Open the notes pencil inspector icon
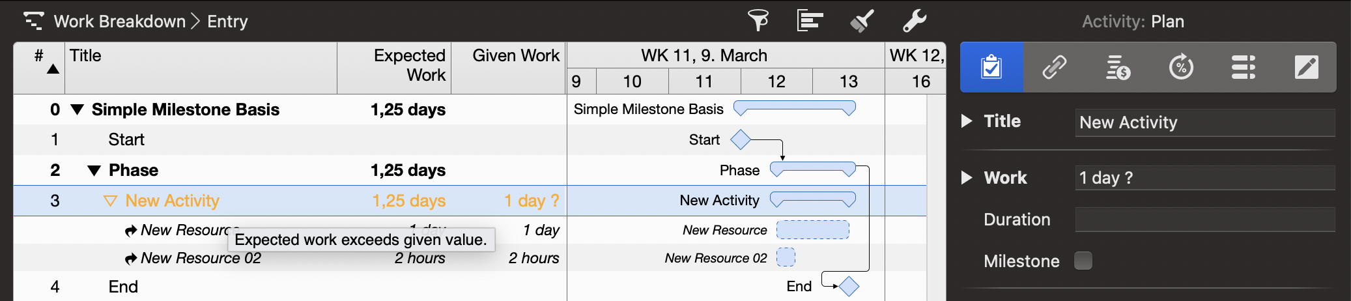1351x301 pixels. pyautogui.click(x=1307, y=67)
